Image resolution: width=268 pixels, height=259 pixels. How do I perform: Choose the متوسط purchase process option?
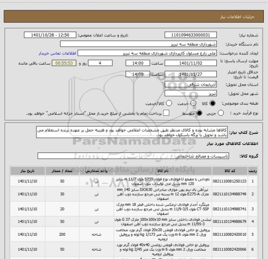point(199,113)
